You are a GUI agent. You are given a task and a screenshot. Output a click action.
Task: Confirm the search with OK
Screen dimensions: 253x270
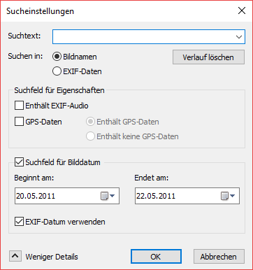(x=156, y=257)
